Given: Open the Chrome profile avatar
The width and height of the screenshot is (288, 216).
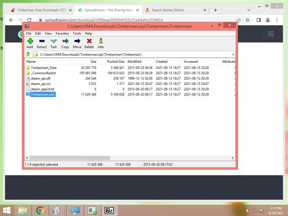Looking at the screenshot, I should [x=268, y=20].
